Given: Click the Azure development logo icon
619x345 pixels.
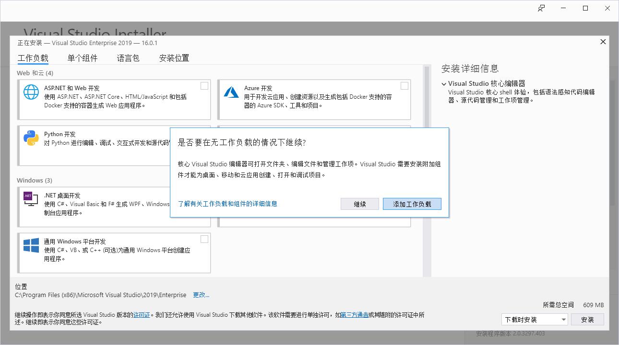Looking at the screenshot, I should pyautogui.click(x=231, y=92).
